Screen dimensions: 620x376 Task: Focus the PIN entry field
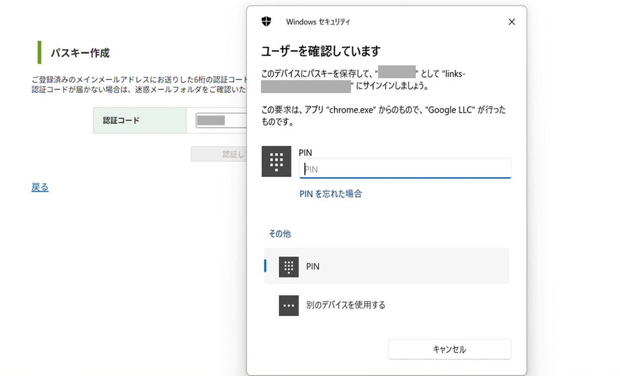(405, 169)
